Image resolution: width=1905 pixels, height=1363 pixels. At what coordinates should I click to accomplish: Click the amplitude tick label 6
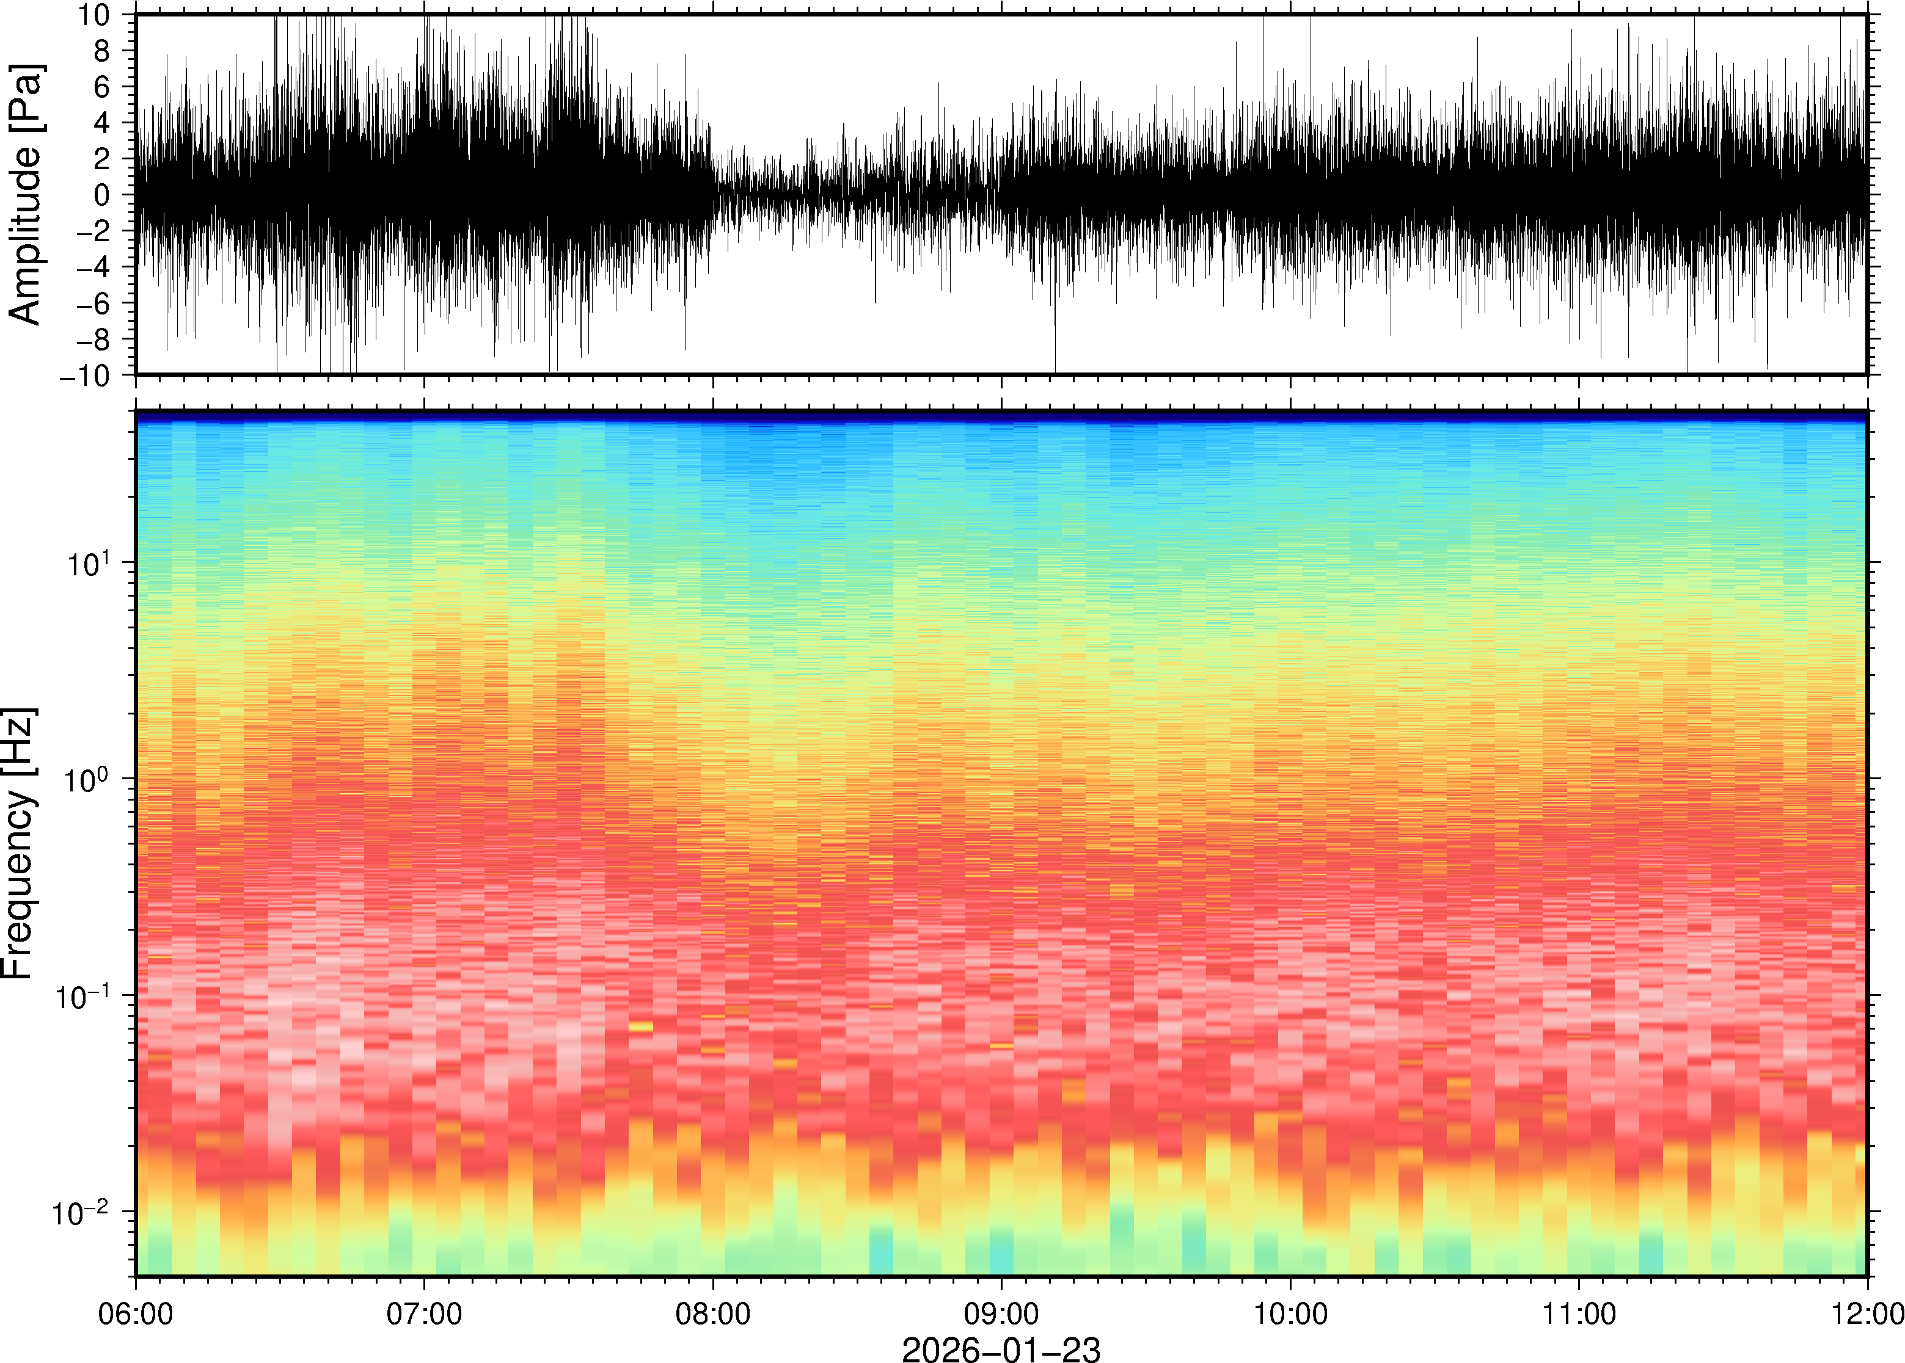click(101, 87)
